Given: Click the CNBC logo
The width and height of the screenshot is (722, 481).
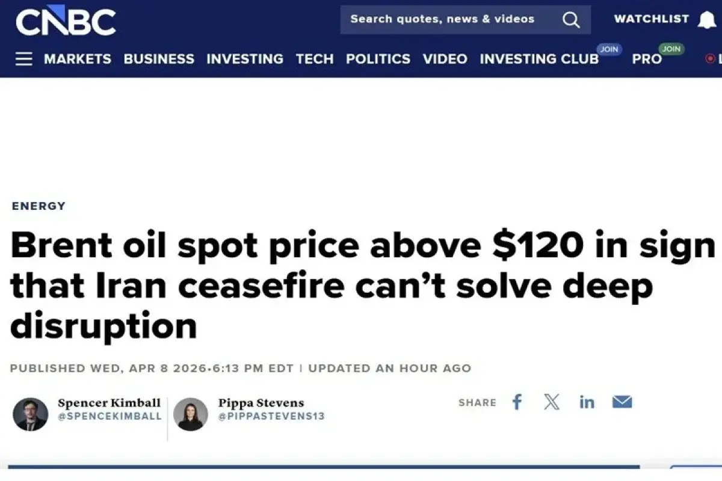Looking at the screenshot, I should pos(66,21).
